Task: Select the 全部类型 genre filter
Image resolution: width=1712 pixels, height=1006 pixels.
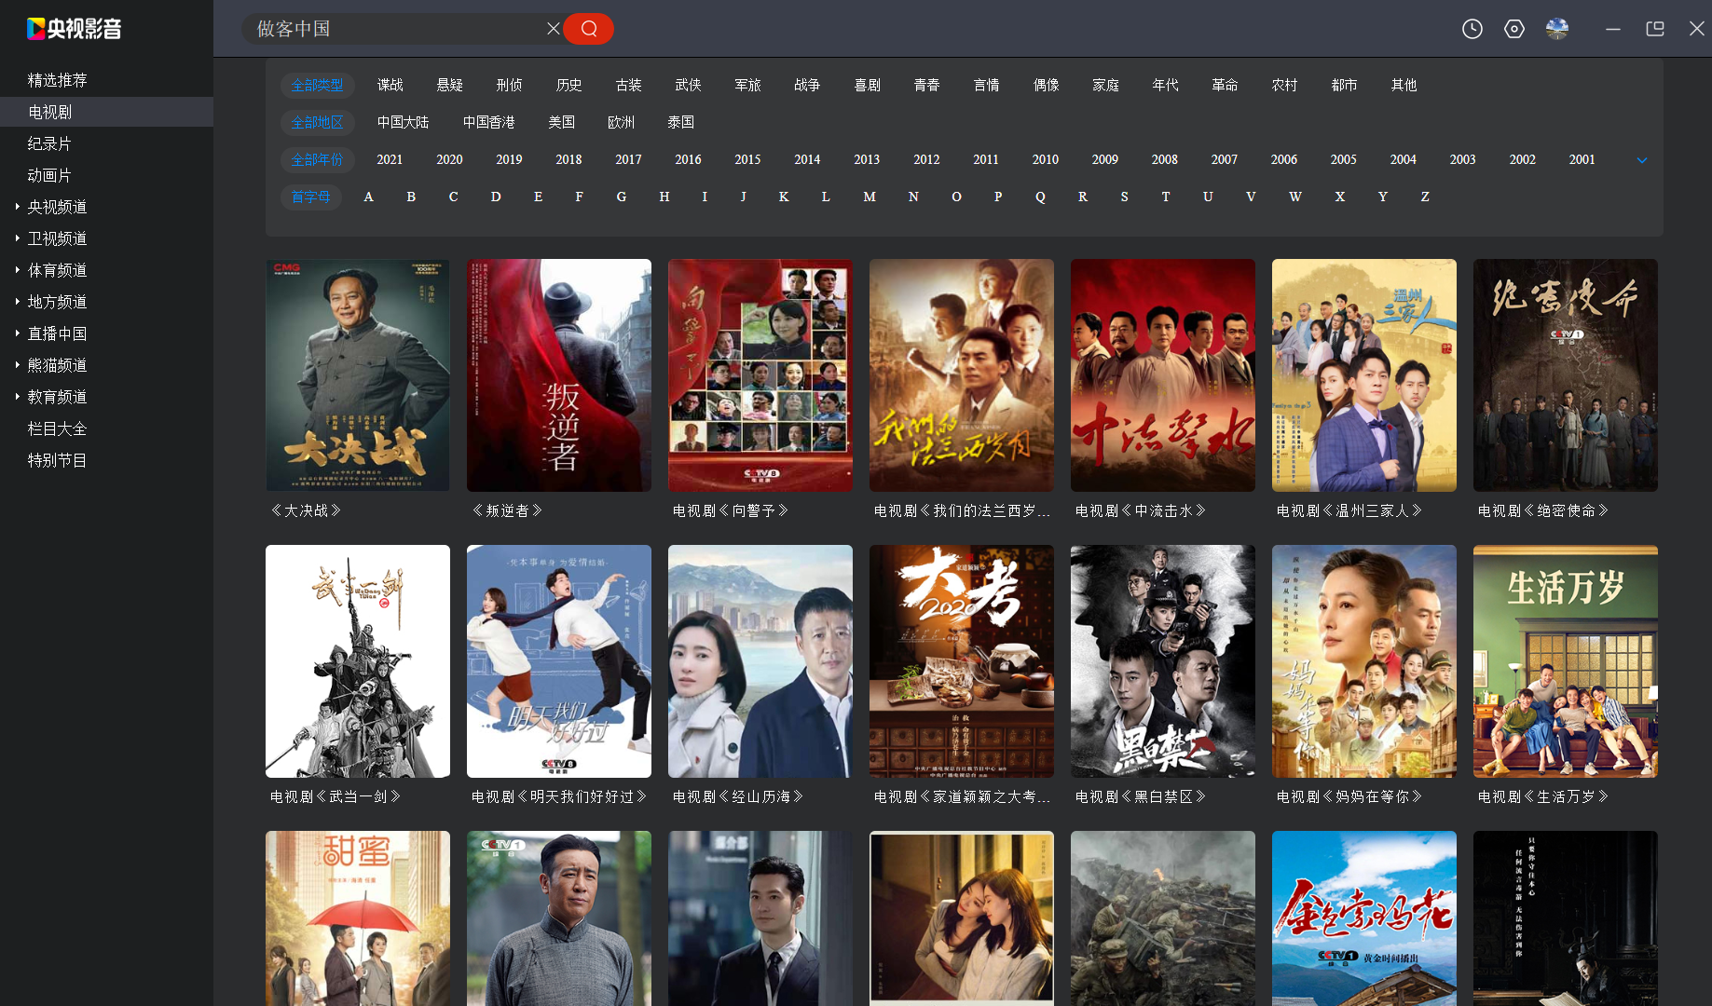Action: point(317,85)
